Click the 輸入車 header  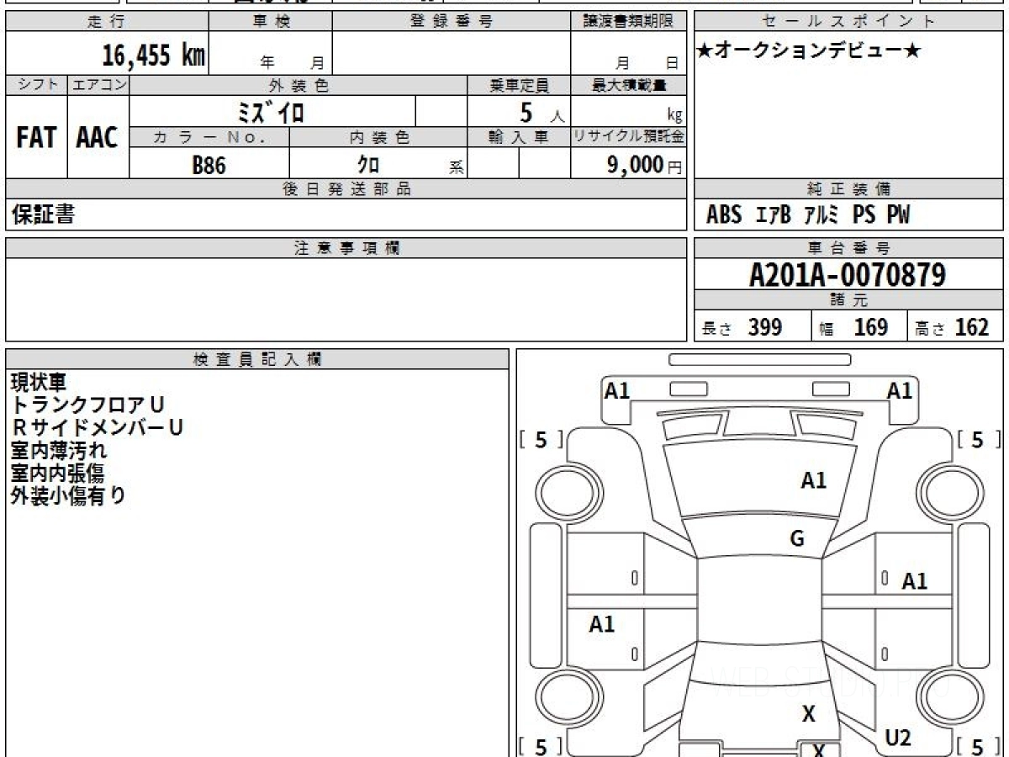519,137
